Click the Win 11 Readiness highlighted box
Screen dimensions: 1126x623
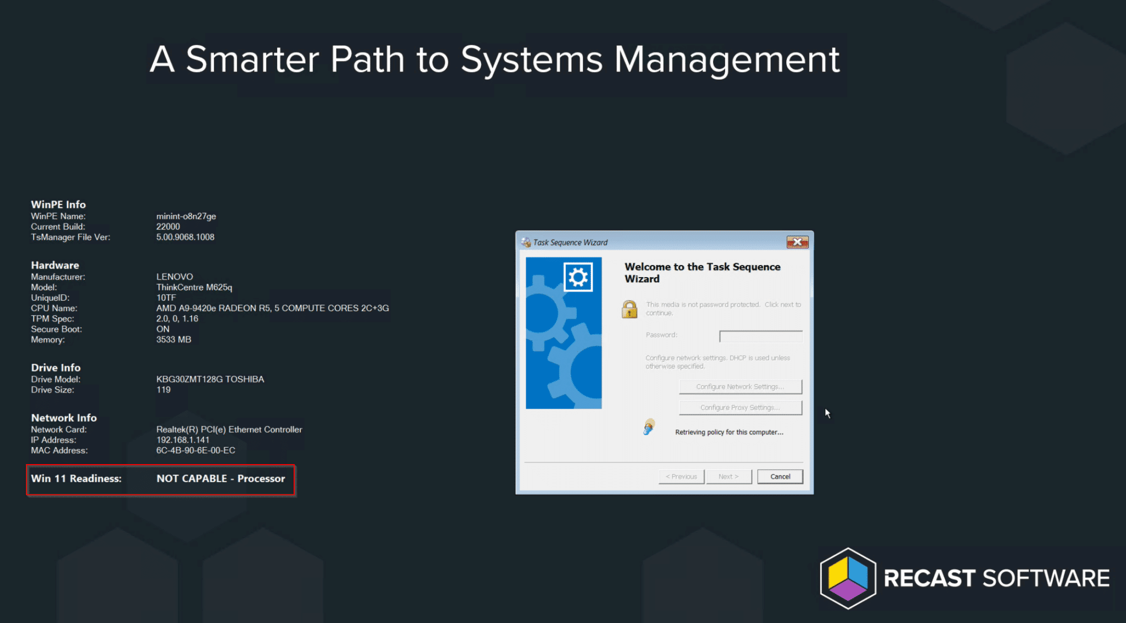pyautogui.click(x=161, y=479)
